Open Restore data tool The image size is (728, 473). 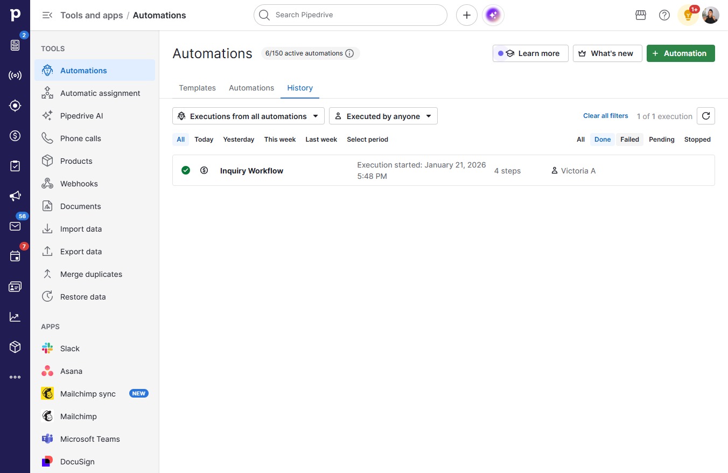click(95, 297)
